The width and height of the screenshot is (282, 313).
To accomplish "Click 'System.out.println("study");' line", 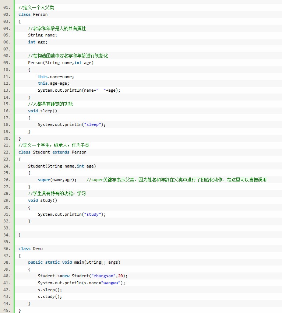I will coord(72,214).
